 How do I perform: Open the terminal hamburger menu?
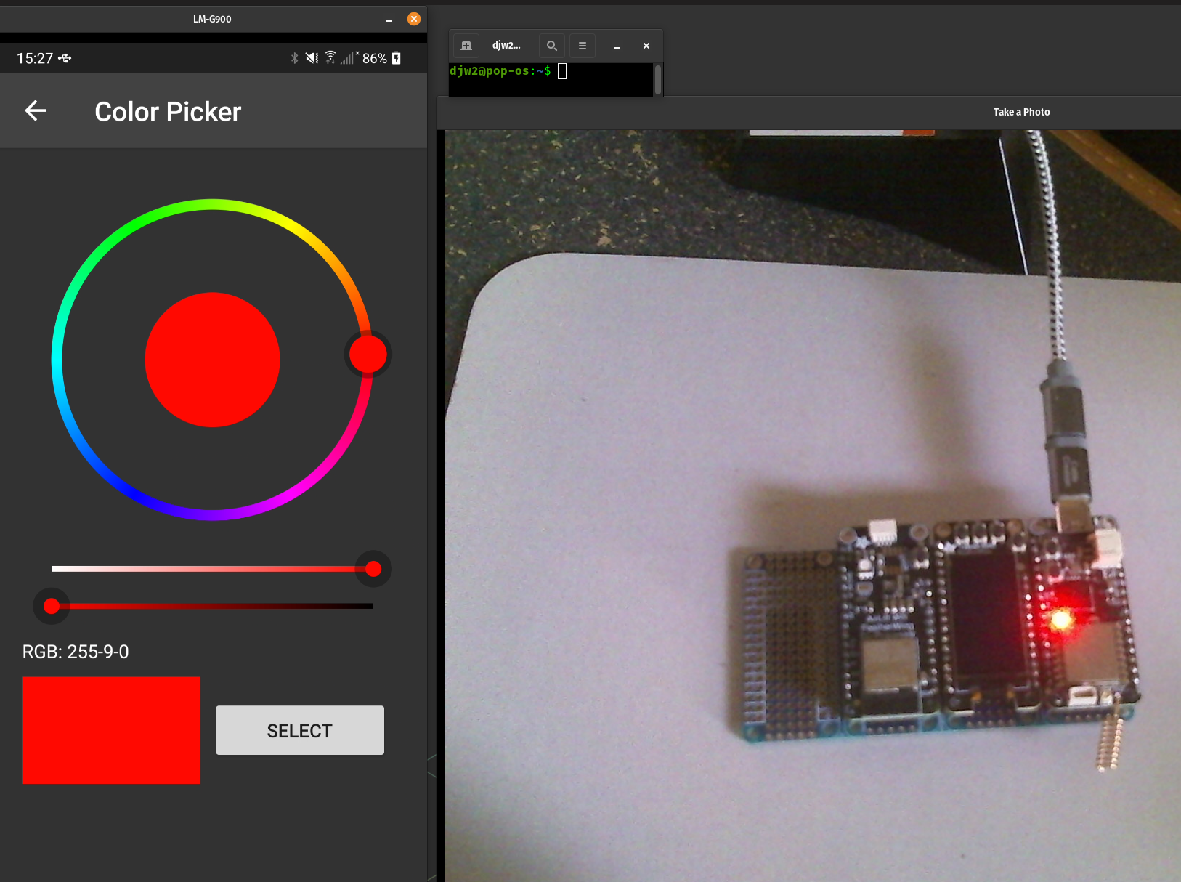point(583,46)
